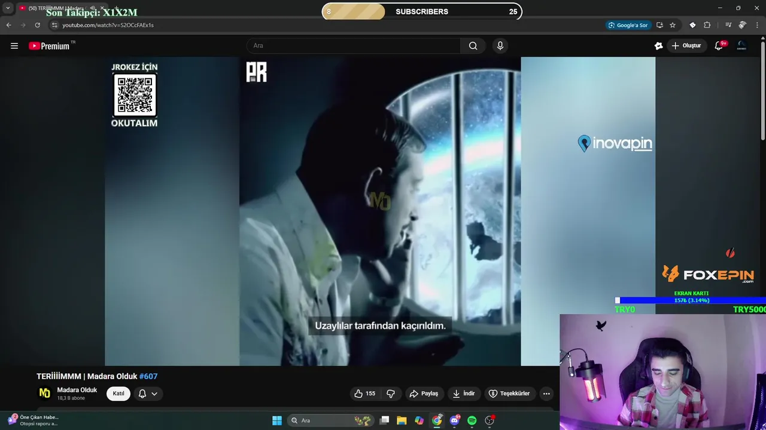Open the tab search dropdown arrow
This screenshot has height=430, width=766.
tap(8, 8)
